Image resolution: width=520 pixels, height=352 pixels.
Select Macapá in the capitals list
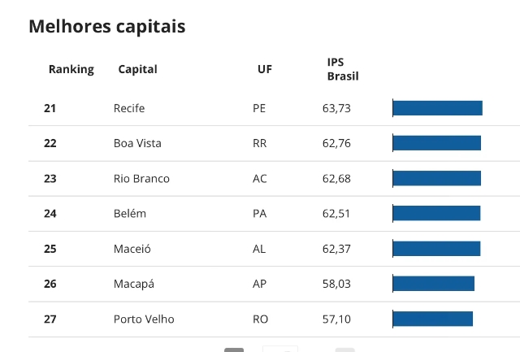[x=134, y=284]
